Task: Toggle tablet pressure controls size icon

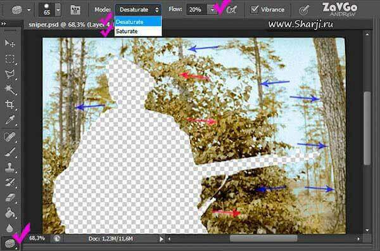Action: click(304, 10)
